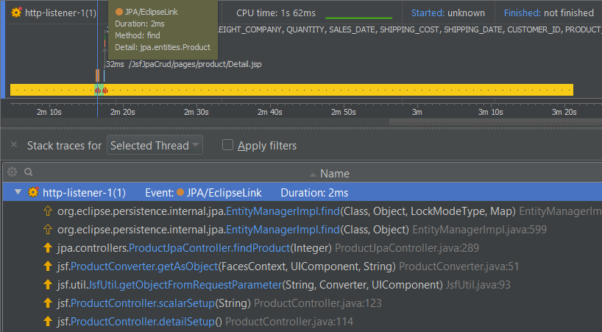Click the ProductConverter.java:51 source location

pyautogui.click(x=458, y=266)
